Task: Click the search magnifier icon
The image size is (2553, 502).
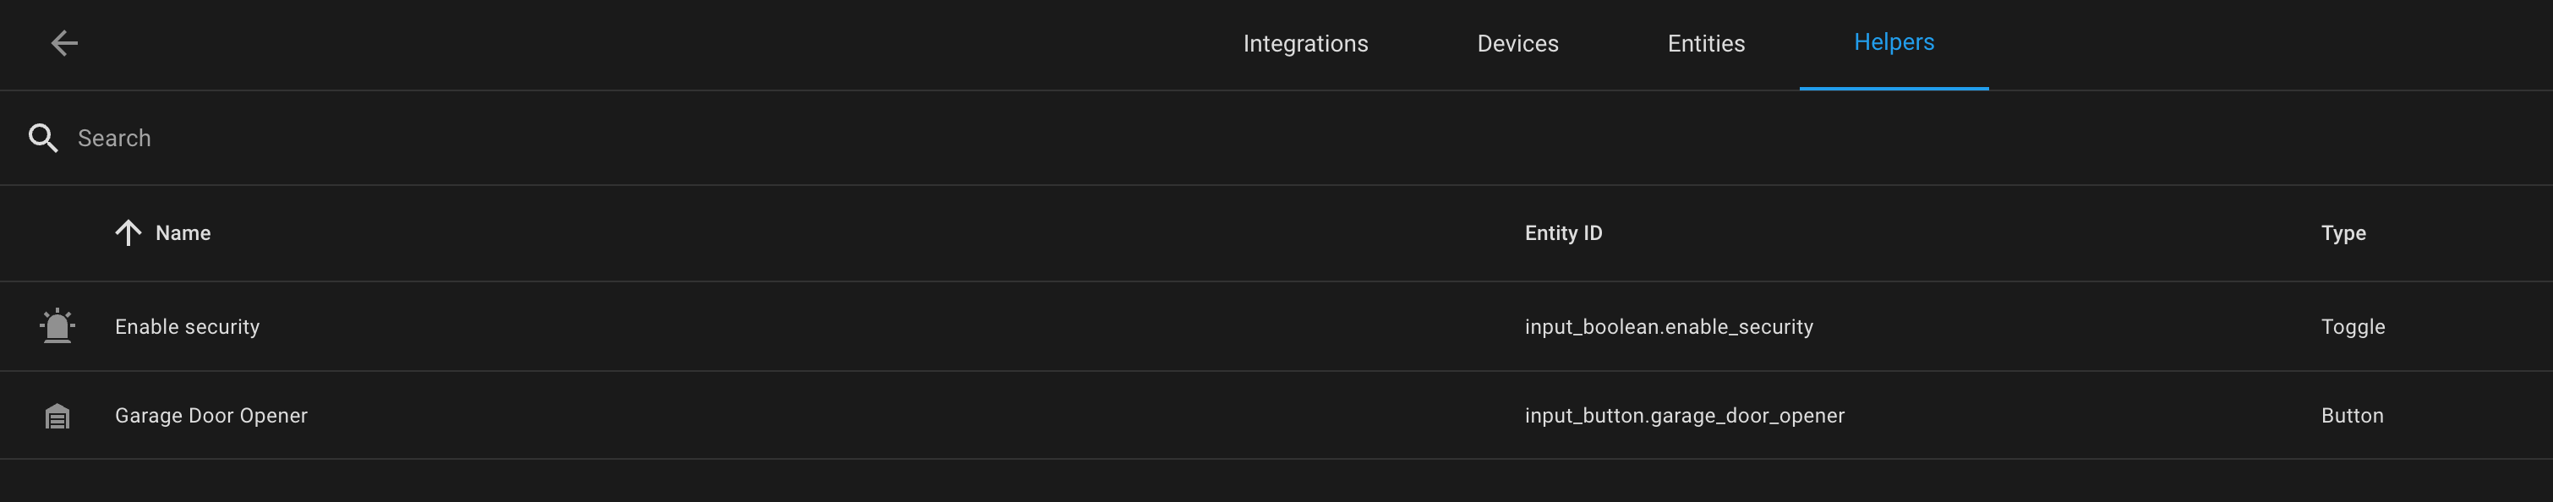Action: coord(42,138)
